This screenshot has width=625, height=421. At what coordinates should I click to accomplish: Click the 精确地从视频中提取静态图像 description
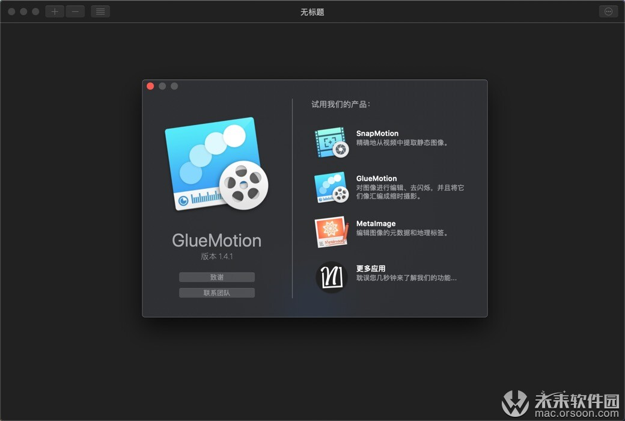click(x=402, y=143)
